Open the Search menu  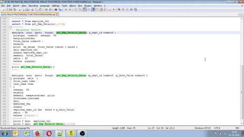[x=16, y=6]
